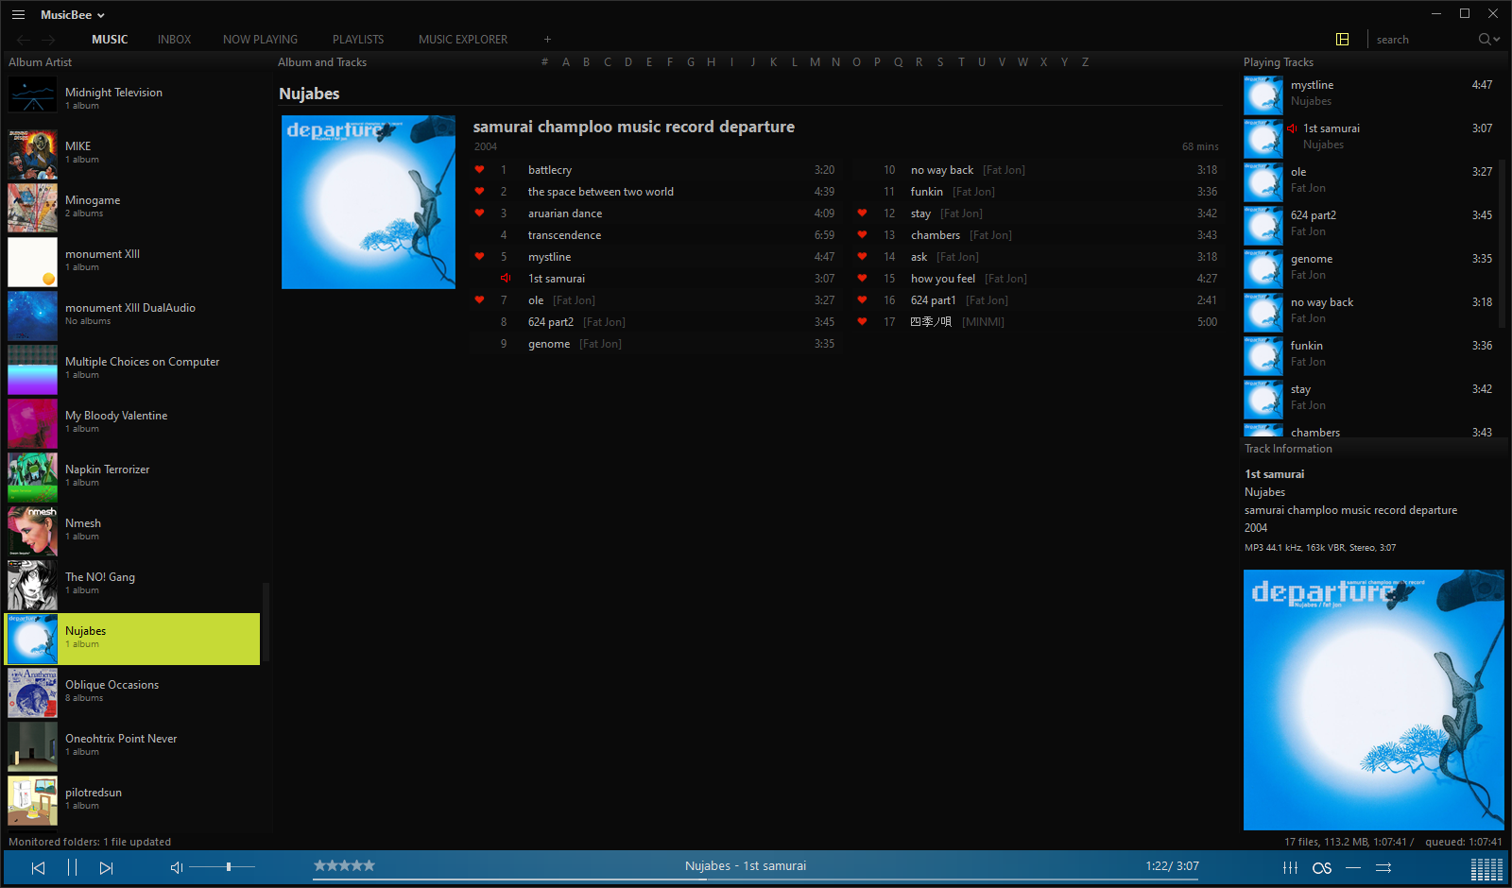The image size is (1512, 888).
Task: Click the departure album cover in center
Action: point(369,202)
